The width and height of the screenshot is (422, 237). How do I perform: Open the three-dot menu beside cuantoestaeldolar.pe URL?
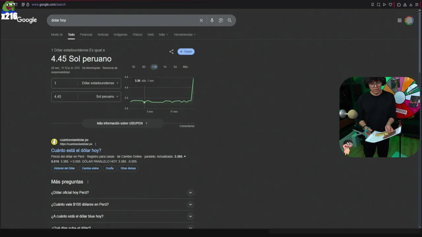coord(96,144)
